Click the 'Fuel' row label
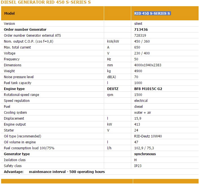Image resolution: width=200 pixels, height=184 pixels. click(7, 107)
